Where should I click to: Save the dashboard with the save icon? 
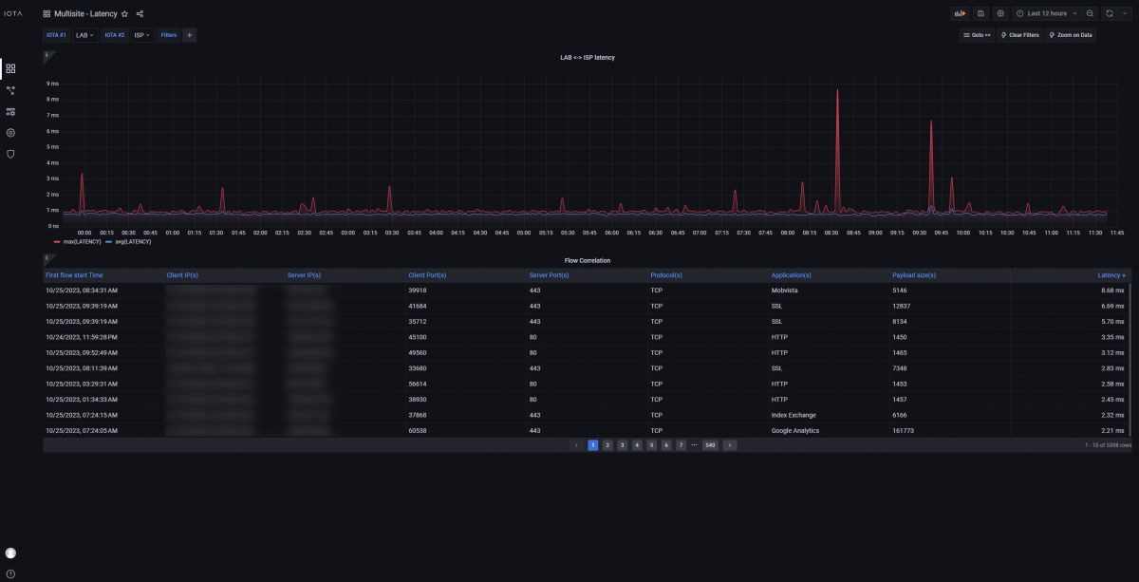pyautogui.click(x=980, y=14)
